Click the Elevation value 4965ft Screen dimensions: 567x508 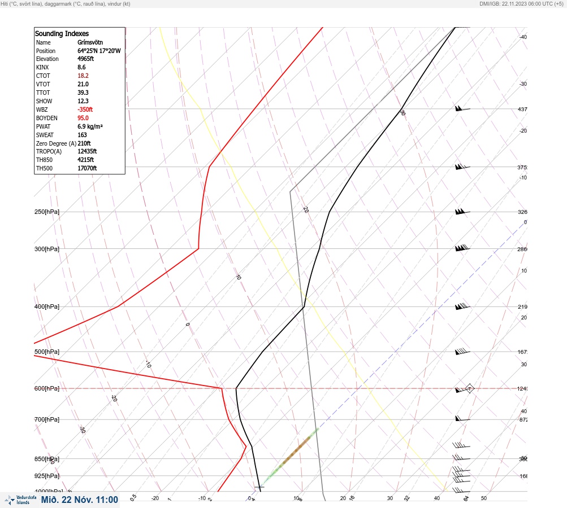[86, 59]
